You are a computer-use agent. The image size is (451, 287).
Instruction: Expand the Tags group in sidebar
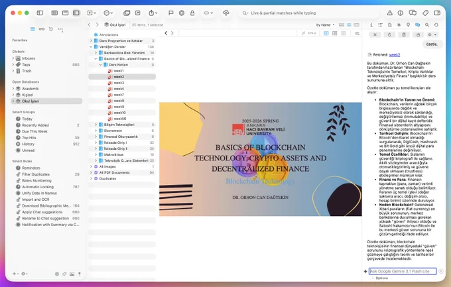[13, 65]
